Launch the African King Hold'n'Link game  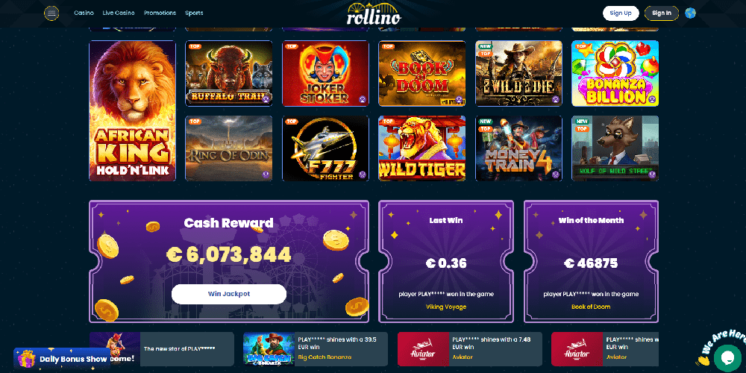tap(132, 111)
